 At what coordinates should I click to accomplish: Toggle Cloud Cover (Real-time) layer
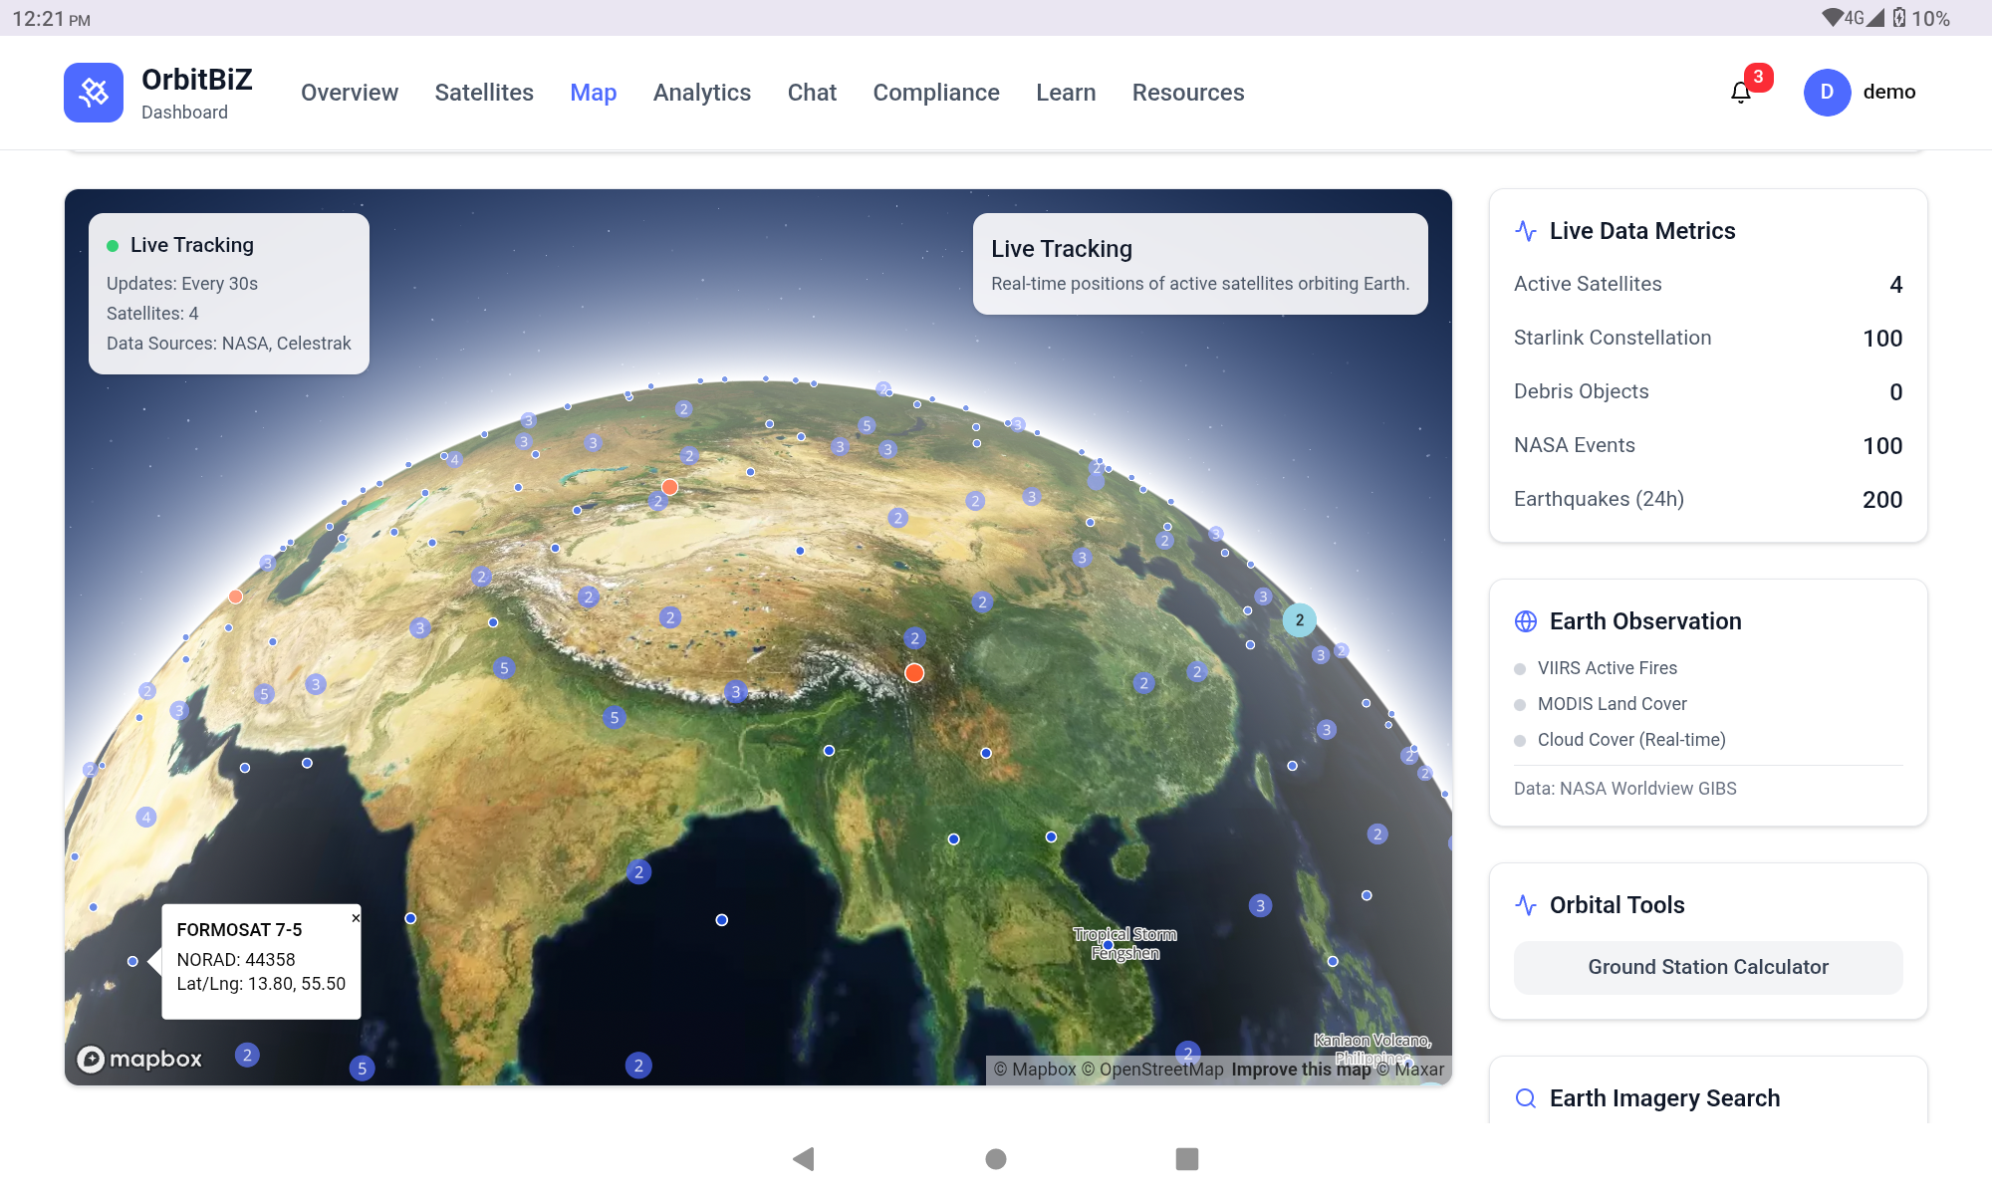(x=1630, y=740)
